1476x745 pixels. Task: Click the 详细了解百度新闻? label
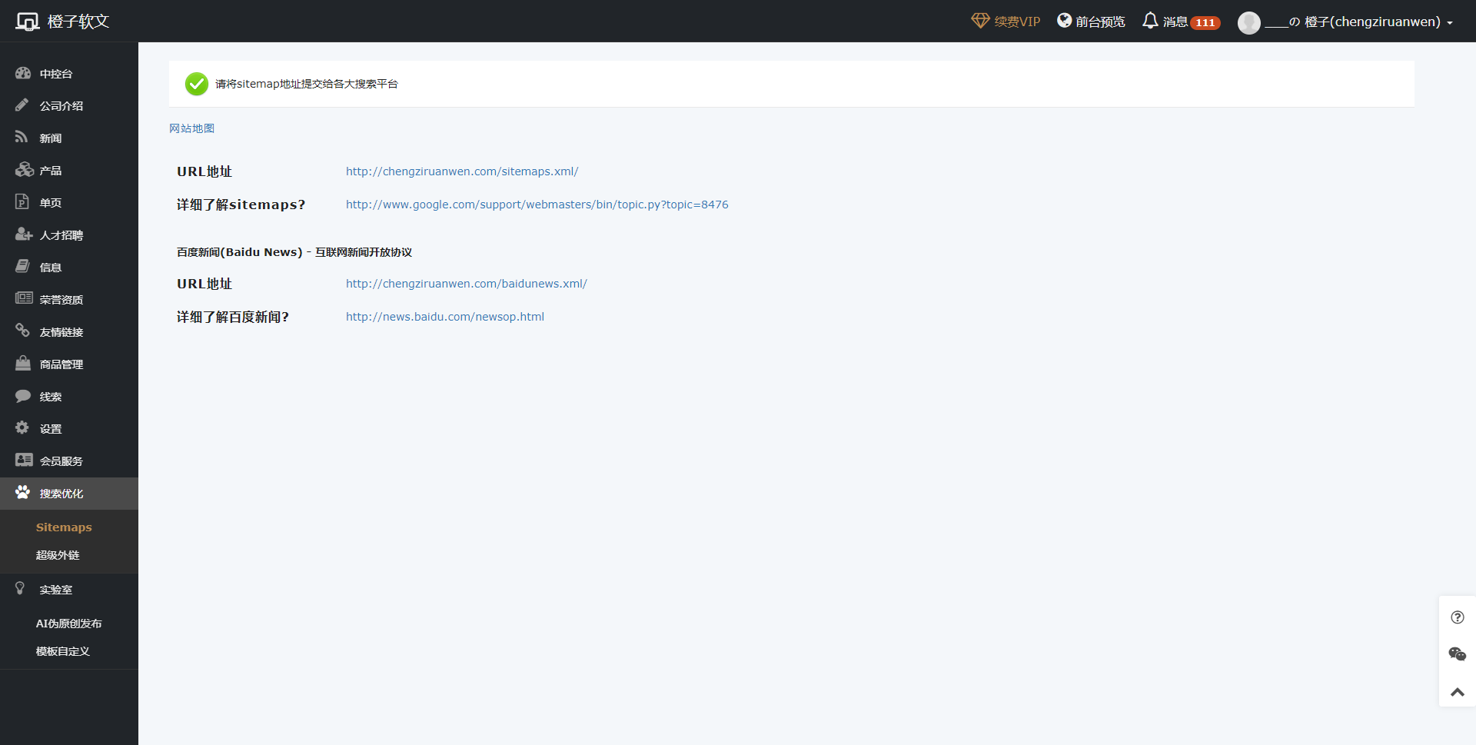click(233, 317)
